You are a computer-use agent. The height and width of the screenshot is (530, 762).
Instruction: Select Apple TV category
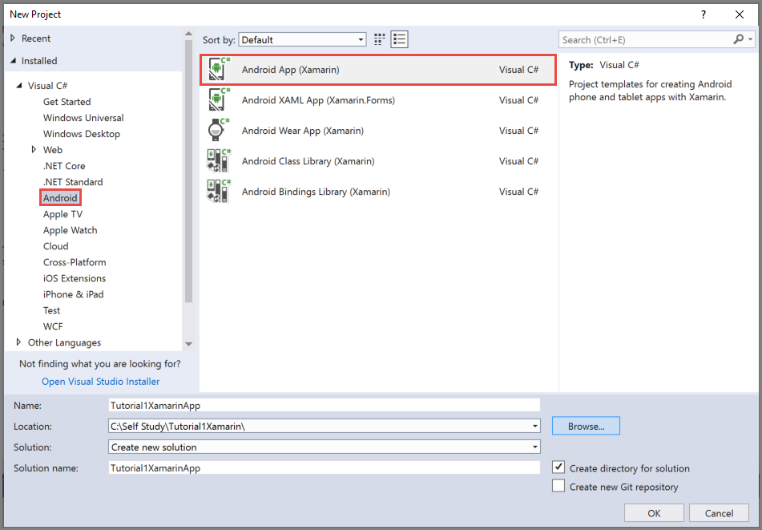tap(62, 214)
